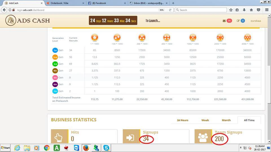Open Google Chrome from the taskbar
The height and width of the screenshot is (152, 271).
[47, 148]
